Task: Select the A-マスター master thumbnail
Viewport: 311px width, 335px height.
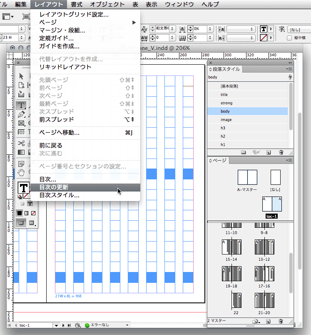Action: 247,177
